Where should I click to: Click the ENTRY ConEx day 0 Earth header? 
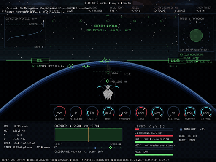[x=108, y=3]
